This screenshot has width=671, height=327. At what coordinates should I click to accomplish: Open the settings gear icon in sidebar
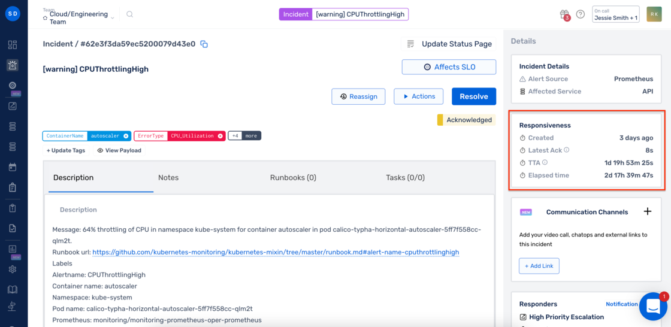pyautogui.click(x=13, y=270)
